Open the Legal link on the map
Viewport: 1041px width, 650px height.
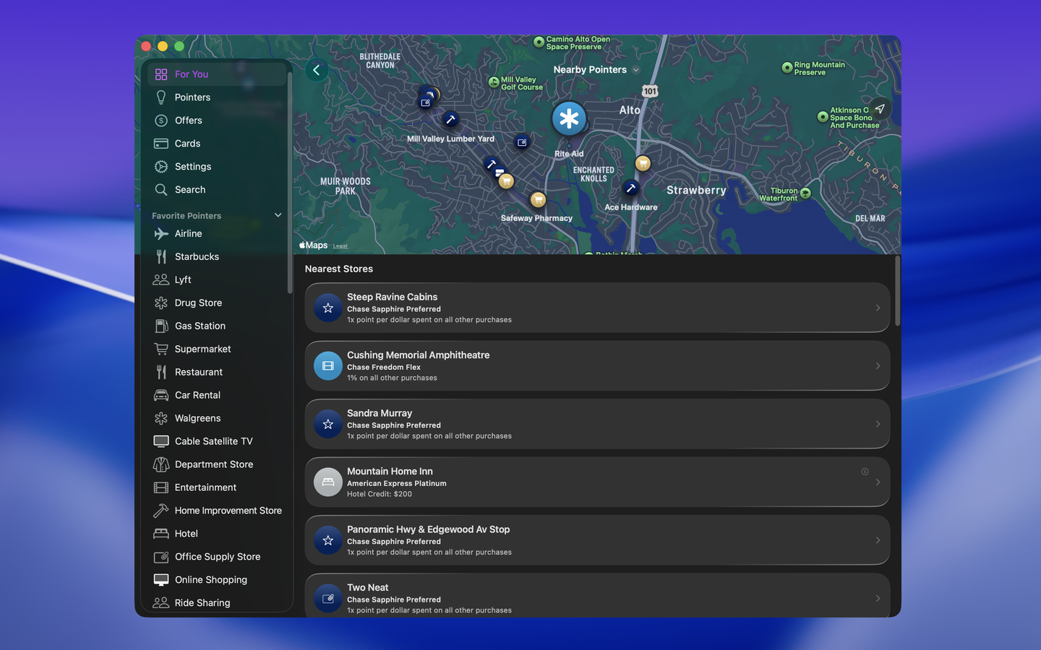click(x=340, y=246)
